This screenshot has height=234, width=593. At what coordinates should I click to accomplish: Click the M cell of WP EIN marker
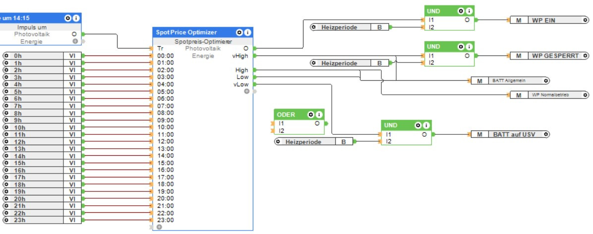click(519, 20)
